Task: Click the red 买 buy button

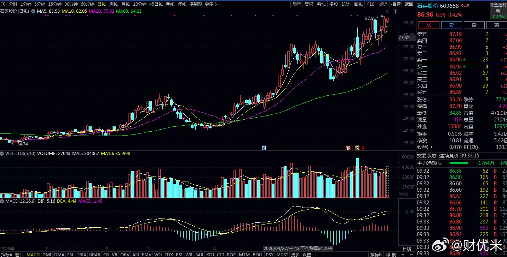Action: [x=429, y=25]
